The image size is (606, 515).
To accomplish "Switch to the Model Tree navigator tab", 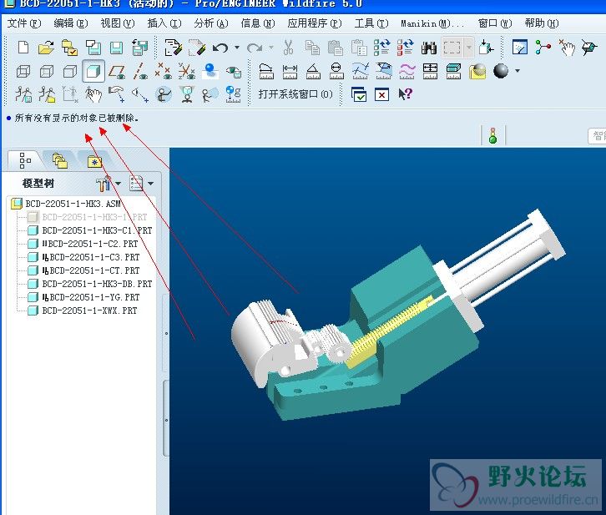I will tap(25, 160).
